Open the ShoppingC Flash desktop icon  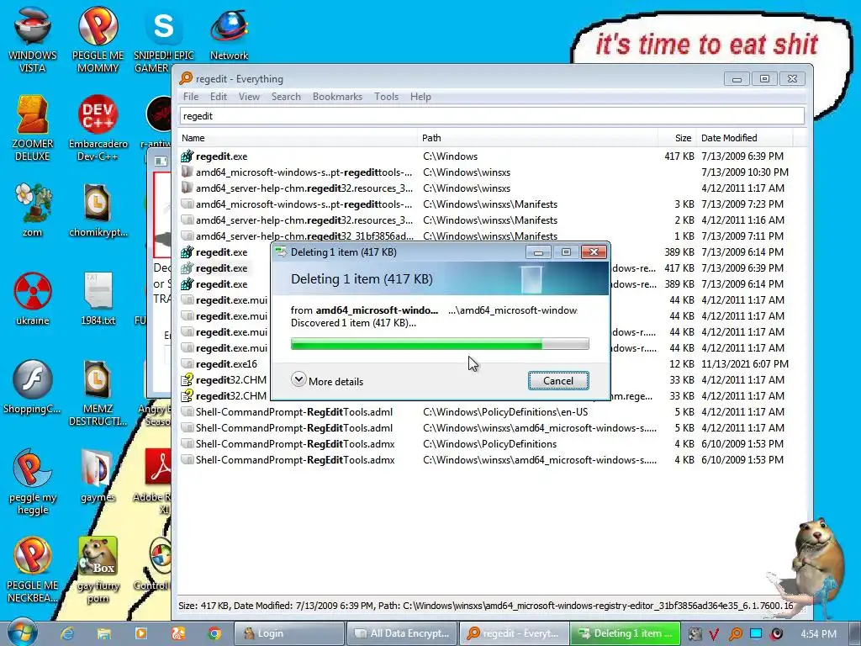[33, 387]
